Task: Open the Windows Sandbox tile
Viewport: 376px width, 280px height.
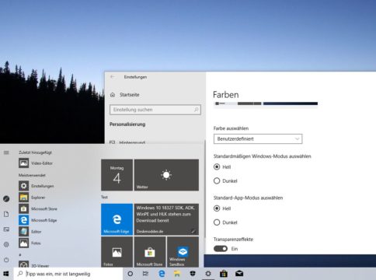Action: (183, 252)
